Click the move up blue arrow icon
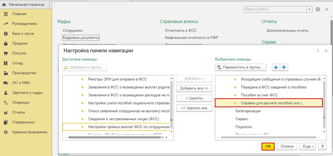333x156 pixels. click(276, 67)
